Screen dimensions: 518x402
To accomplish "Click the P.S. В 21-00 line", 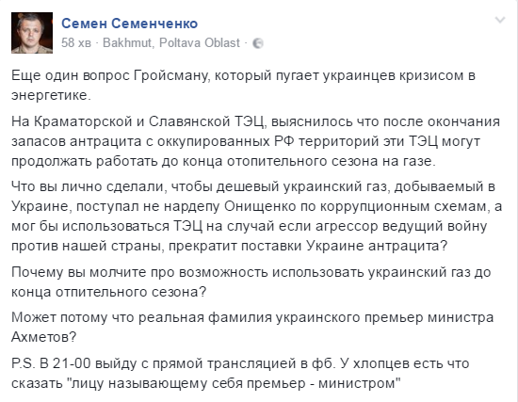I will pos(240,363).
